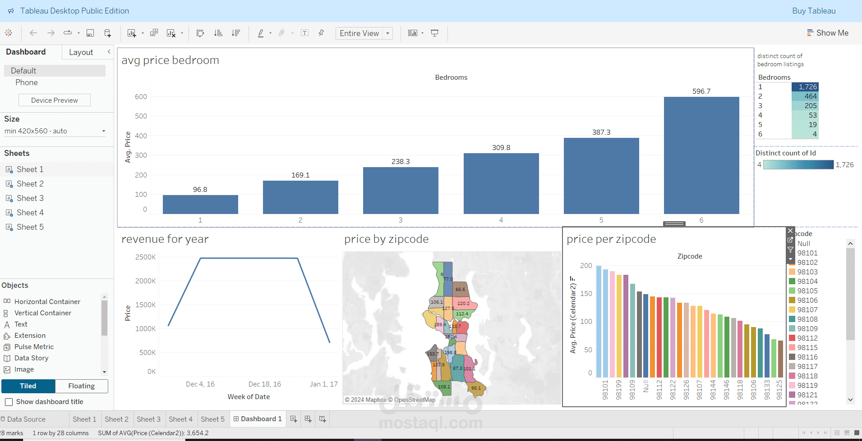The width and height of the screenshot is (862, 441).
Task: Open the Sheet 3 bottom tab
Action: click(x=148, y=419)
